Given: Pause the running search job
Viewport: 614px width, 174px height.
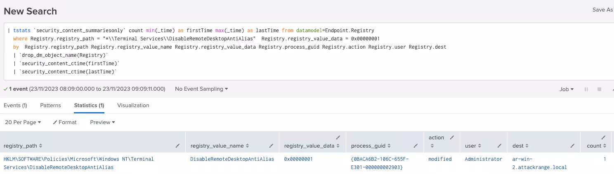Looking at the screenshot, I should point(586,89).
